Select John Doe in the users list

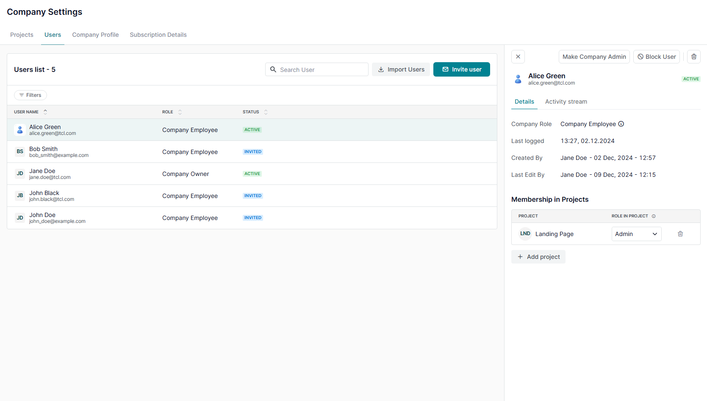[42, 215]
